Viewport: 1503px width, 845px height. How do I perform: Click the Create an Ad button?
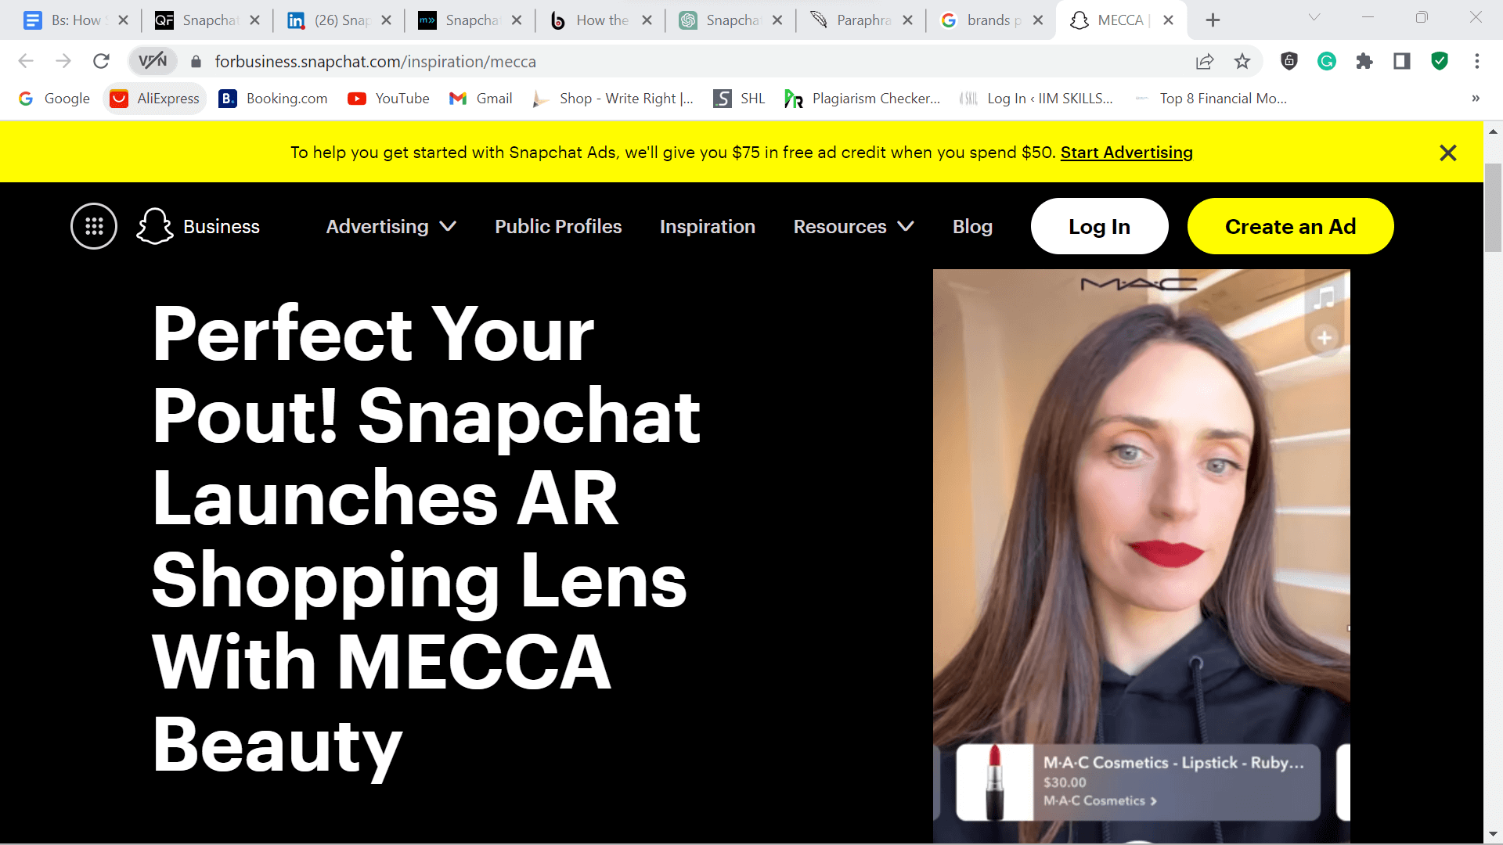[1290, 226]
